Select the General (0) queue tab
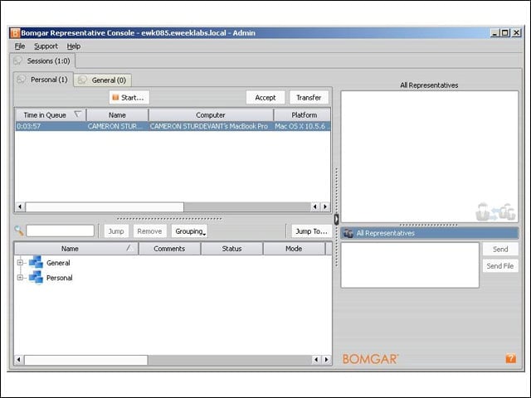The width and height of the screenshot is (531, 398). (103, 80)
